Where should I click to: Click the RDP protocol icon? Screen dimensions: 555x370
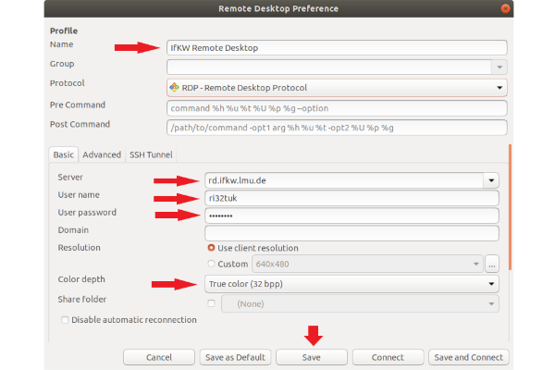point(175,88)
